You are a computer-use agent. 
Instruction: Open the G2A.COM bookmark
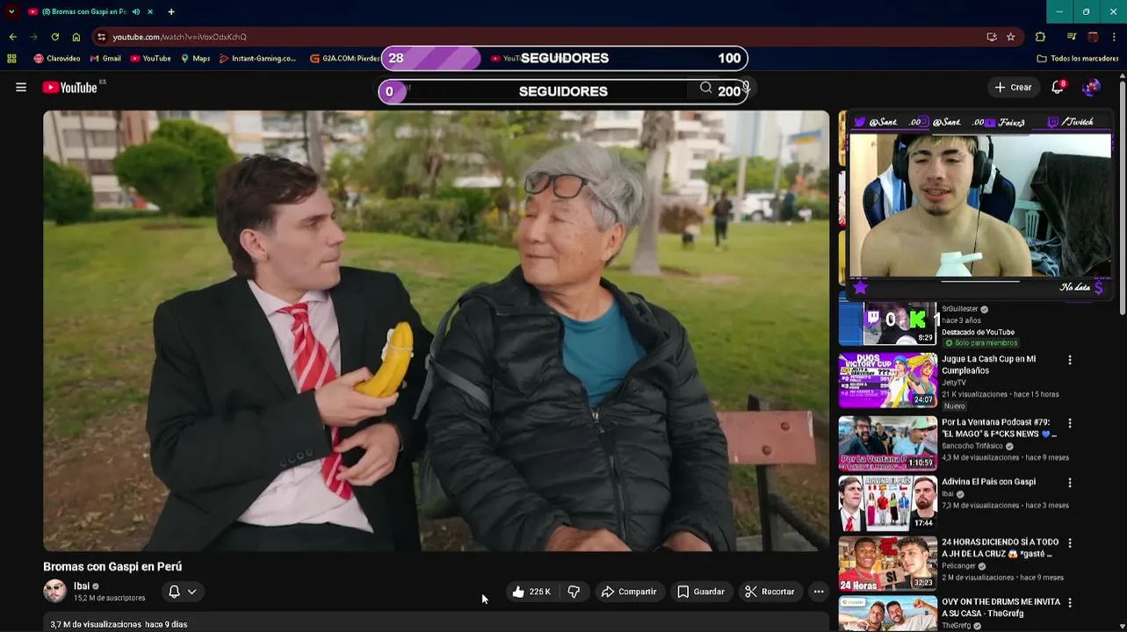tap(345, 59)
